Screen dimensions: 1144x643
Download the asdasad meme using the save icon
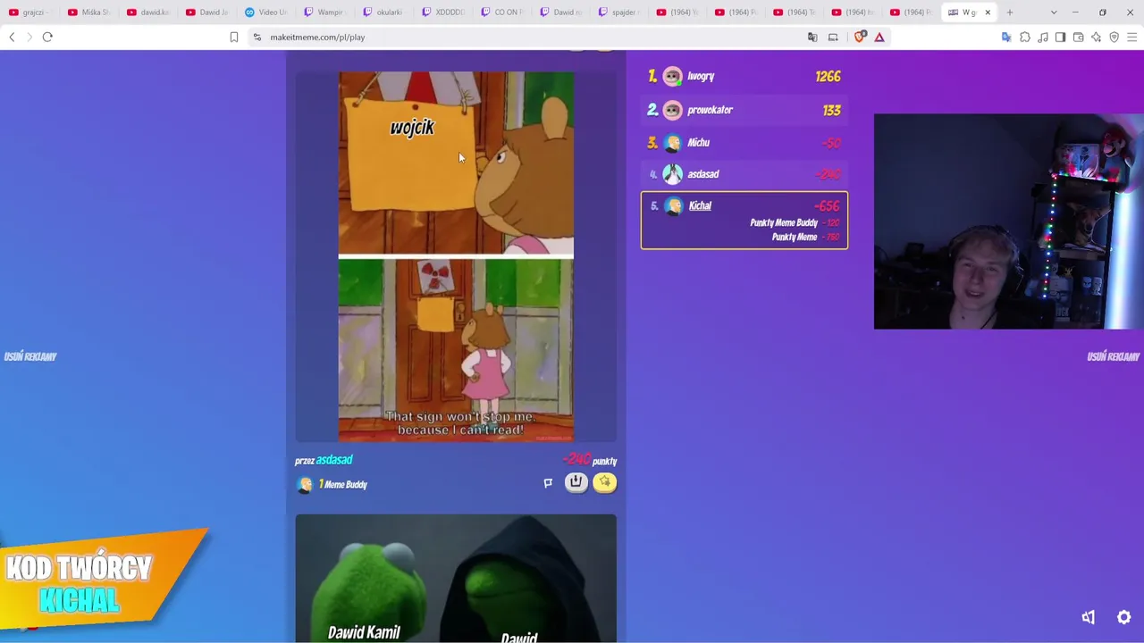pyautogui.click(x=576, y=482)
